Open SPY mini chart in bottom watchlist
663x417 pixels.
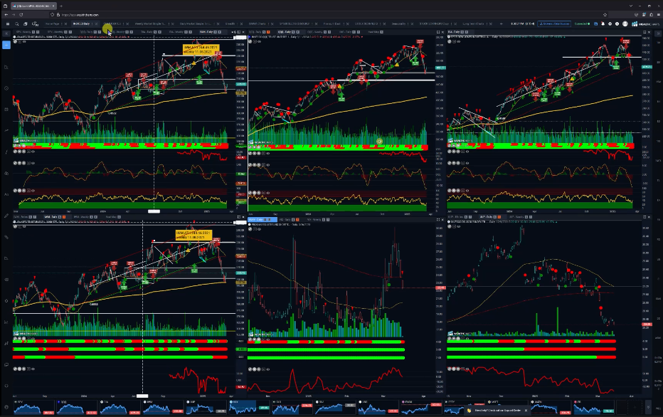pyautogui.click(x=34, y=408)
